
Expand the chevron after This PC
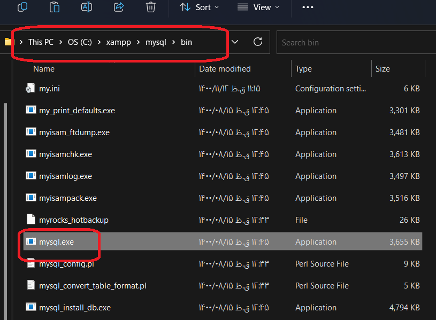(x=60, y=42)
